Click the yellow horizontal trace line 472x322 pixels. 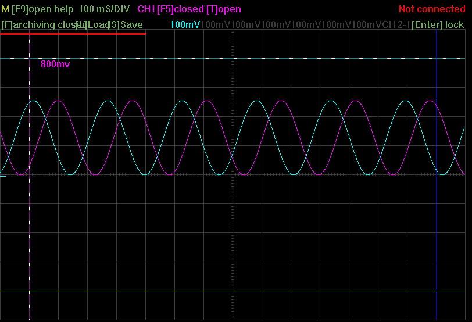[x=233, y=291]
